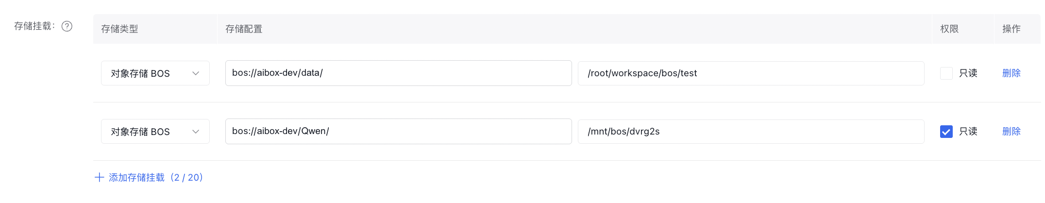Click 删除 for the bos://aibox-dev/Qwen/ mount

tap(1011, 132)
